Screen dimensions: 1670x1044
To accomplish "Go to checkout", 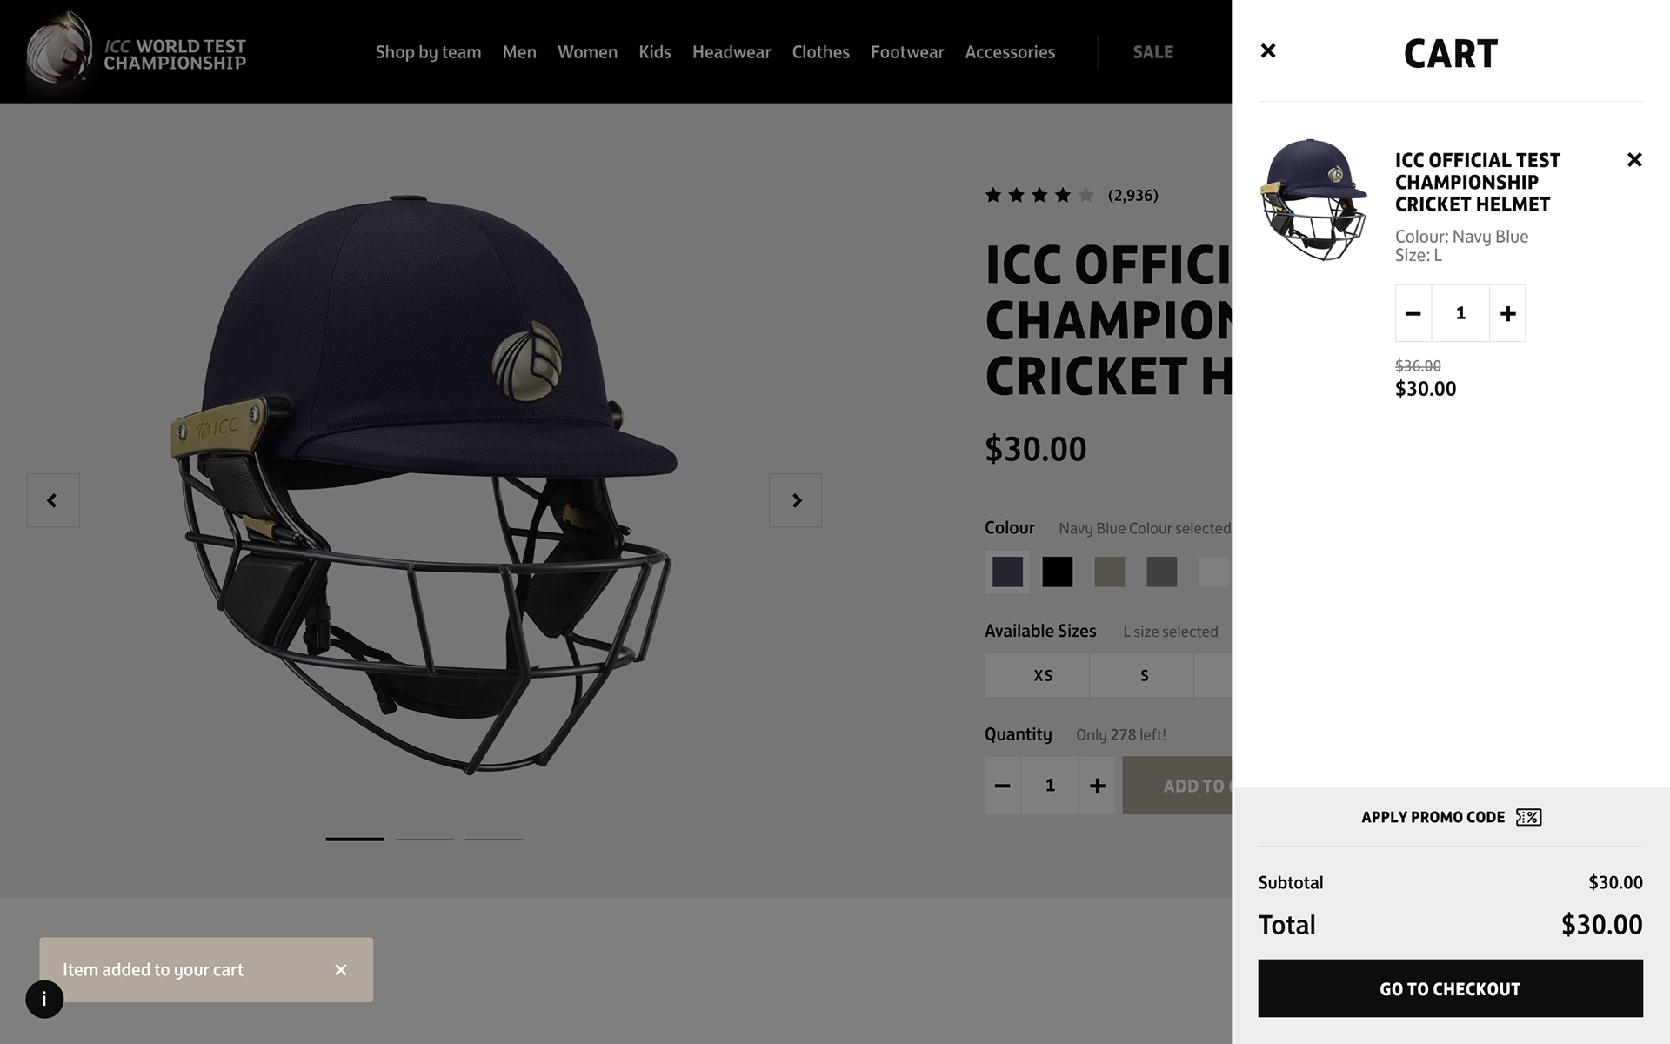I will 1450,988.
